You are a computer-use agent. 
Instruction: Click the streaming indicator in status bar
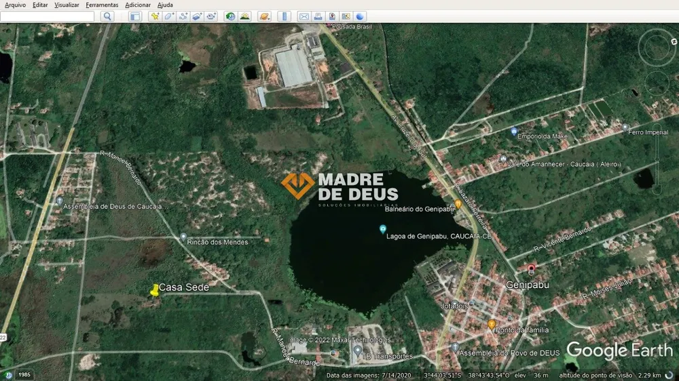pyautogui.click(x=669, y=375)
